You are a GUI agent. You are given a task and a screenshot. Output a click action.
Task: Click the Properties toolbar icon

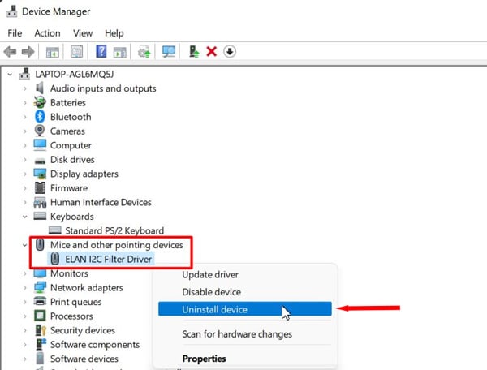[76, 52]
